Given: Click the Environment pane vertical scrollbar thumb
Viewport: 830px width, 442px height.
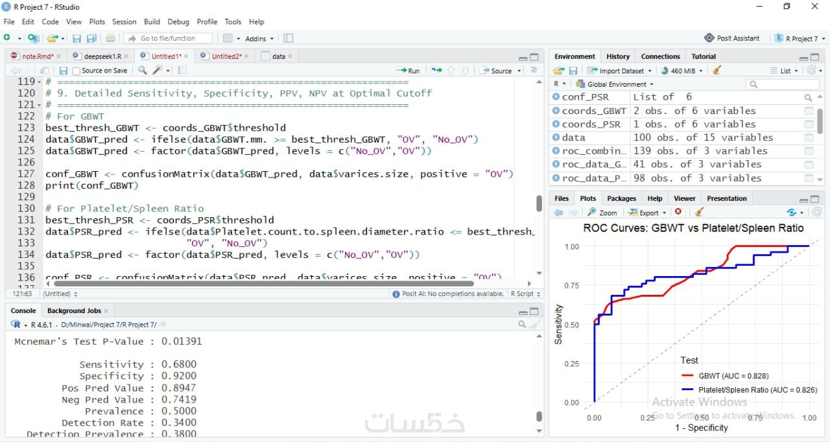Looking at the screenshot, I should 820,121.
